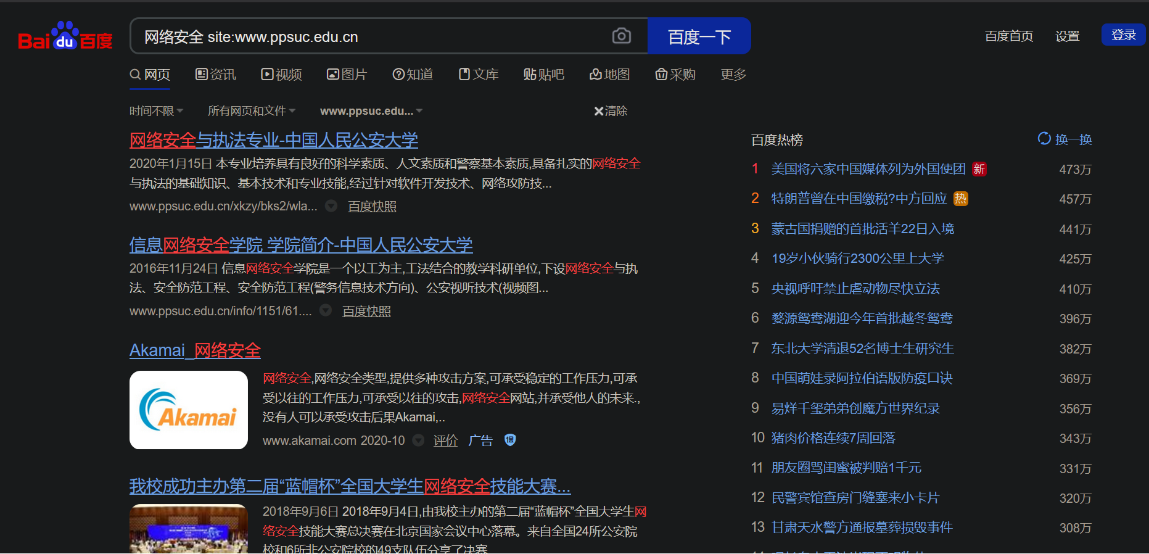Open result 网络安全与执法专业-中国人民公安大学
This screenshot has height=554, width=1149.
pos(274,141)
